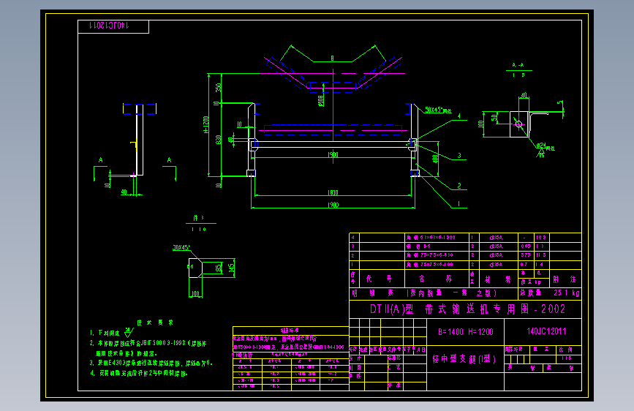Select balloon number 3 leader label

(459, 155)
